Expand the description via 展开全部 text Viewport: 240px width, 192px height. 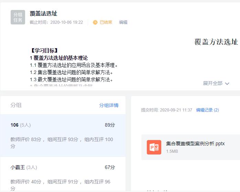click(x=212, y=83)
